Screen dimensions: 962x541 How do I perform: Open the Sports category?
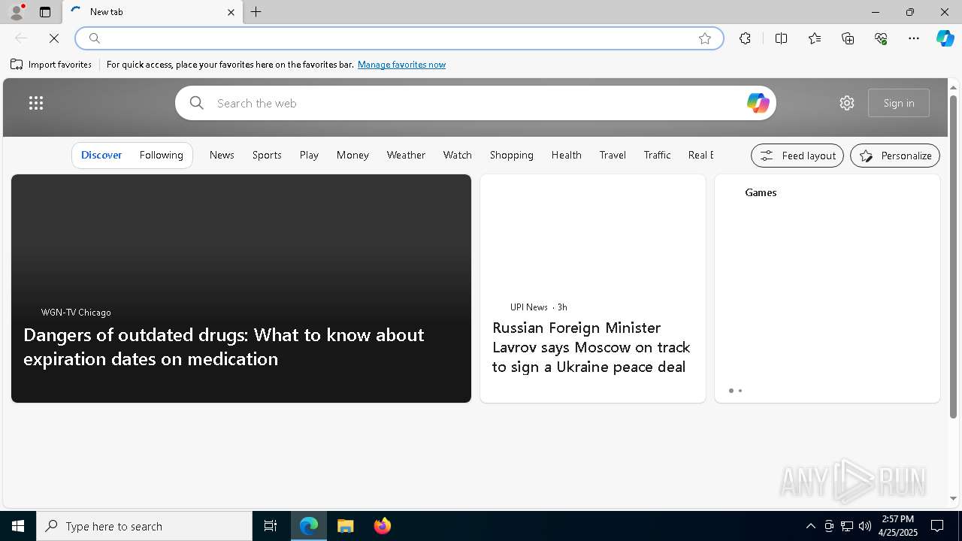click(267, 155)
